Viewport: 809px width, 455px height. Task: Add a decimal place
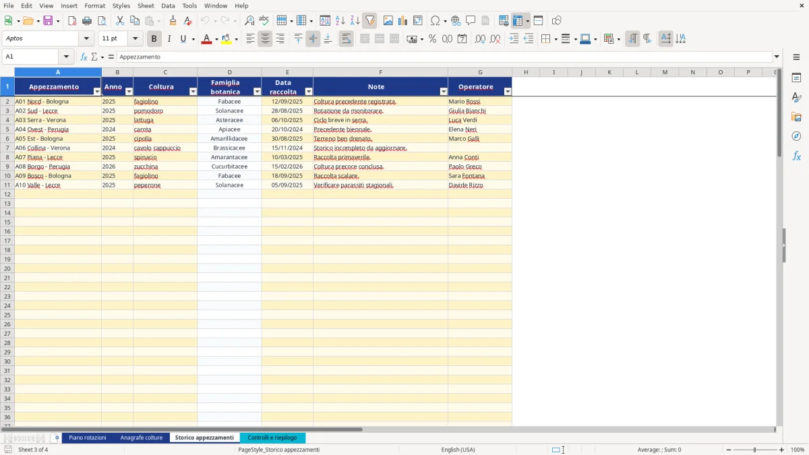pos(480,39)
